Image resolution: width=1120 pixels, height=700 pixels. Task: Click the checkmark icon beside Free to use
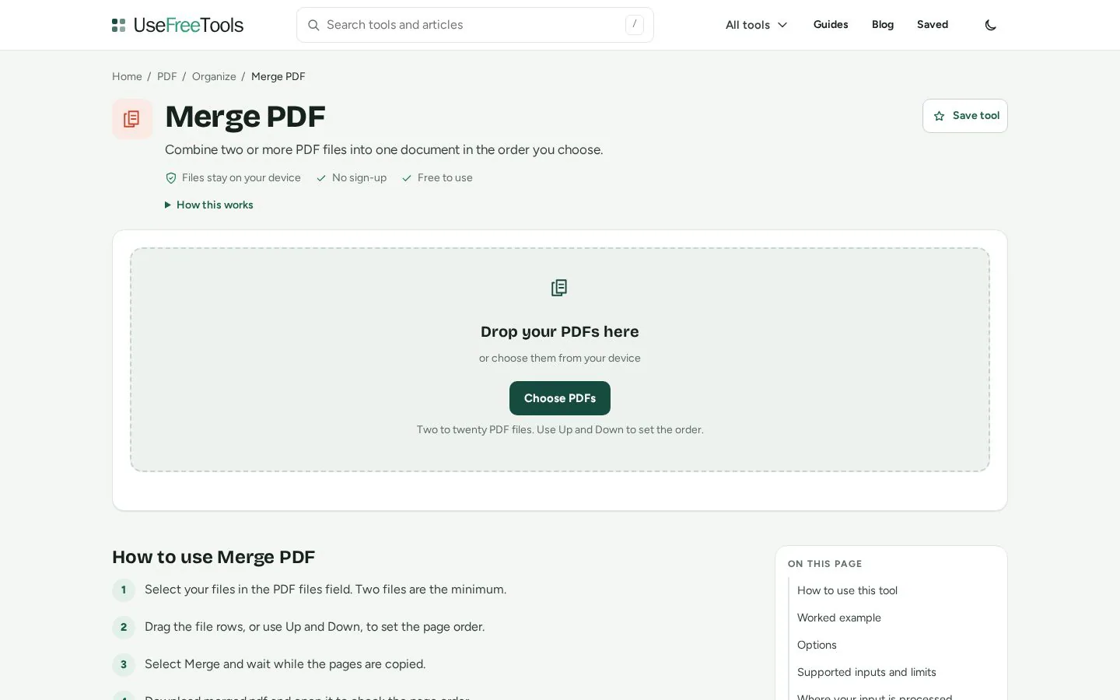(x=407, y=178)
